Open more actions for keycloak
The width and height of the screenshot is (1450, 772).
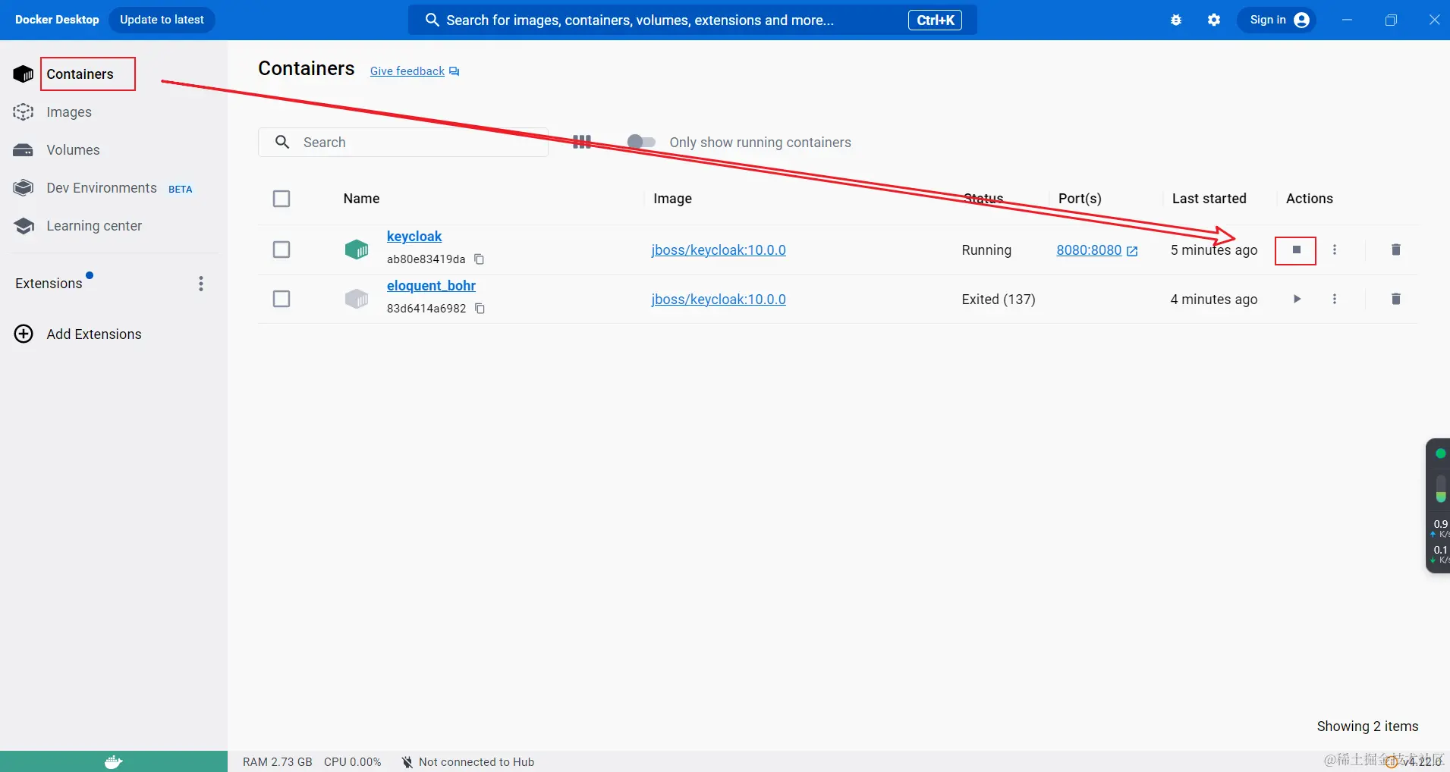(x=1335, y=249)
